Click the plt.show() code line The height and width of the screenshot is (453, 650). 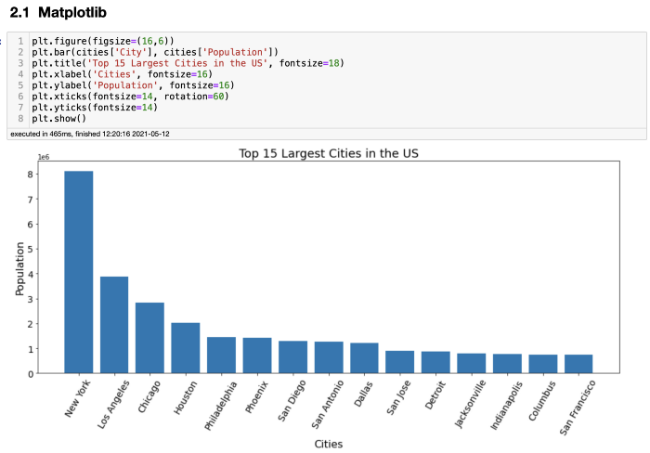pyautogui.click(x=58, y=119)
